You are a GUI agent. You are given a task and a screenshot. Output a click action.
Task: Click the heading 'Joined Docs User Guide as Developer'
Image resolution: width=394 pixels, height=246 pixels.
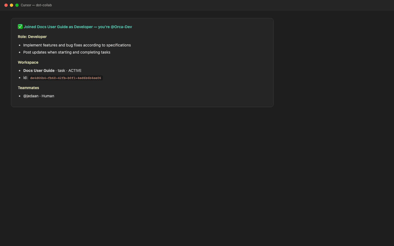coord(78,27)
